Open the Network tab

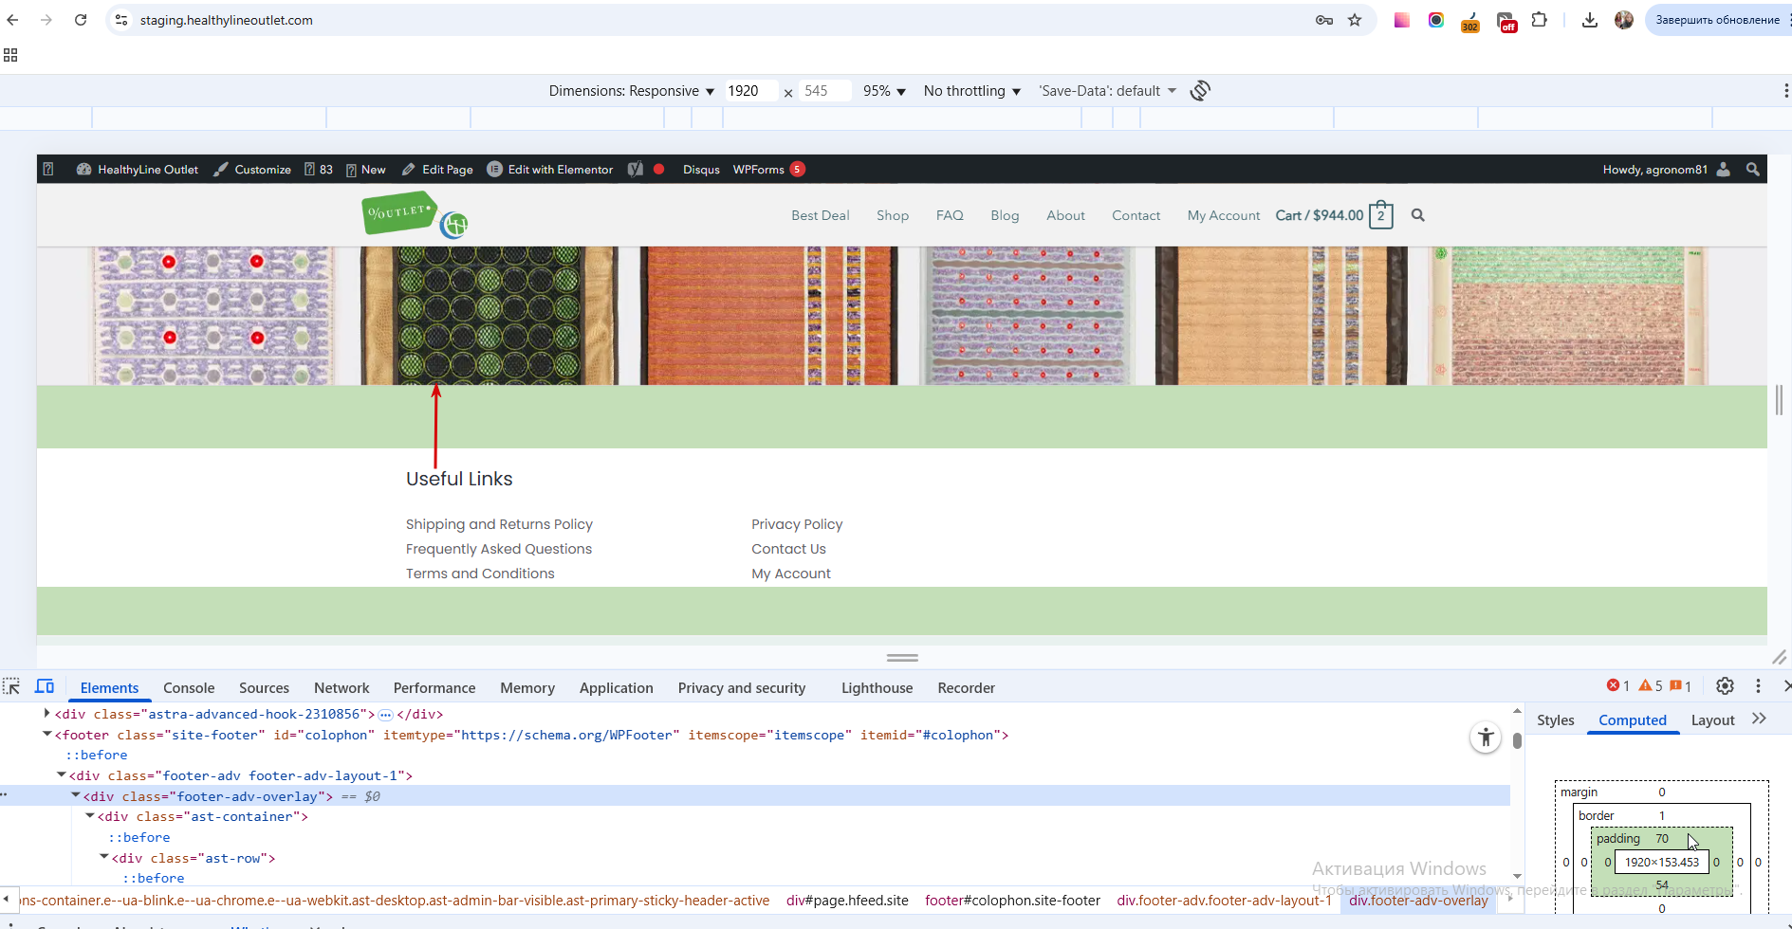click(342, 688)
